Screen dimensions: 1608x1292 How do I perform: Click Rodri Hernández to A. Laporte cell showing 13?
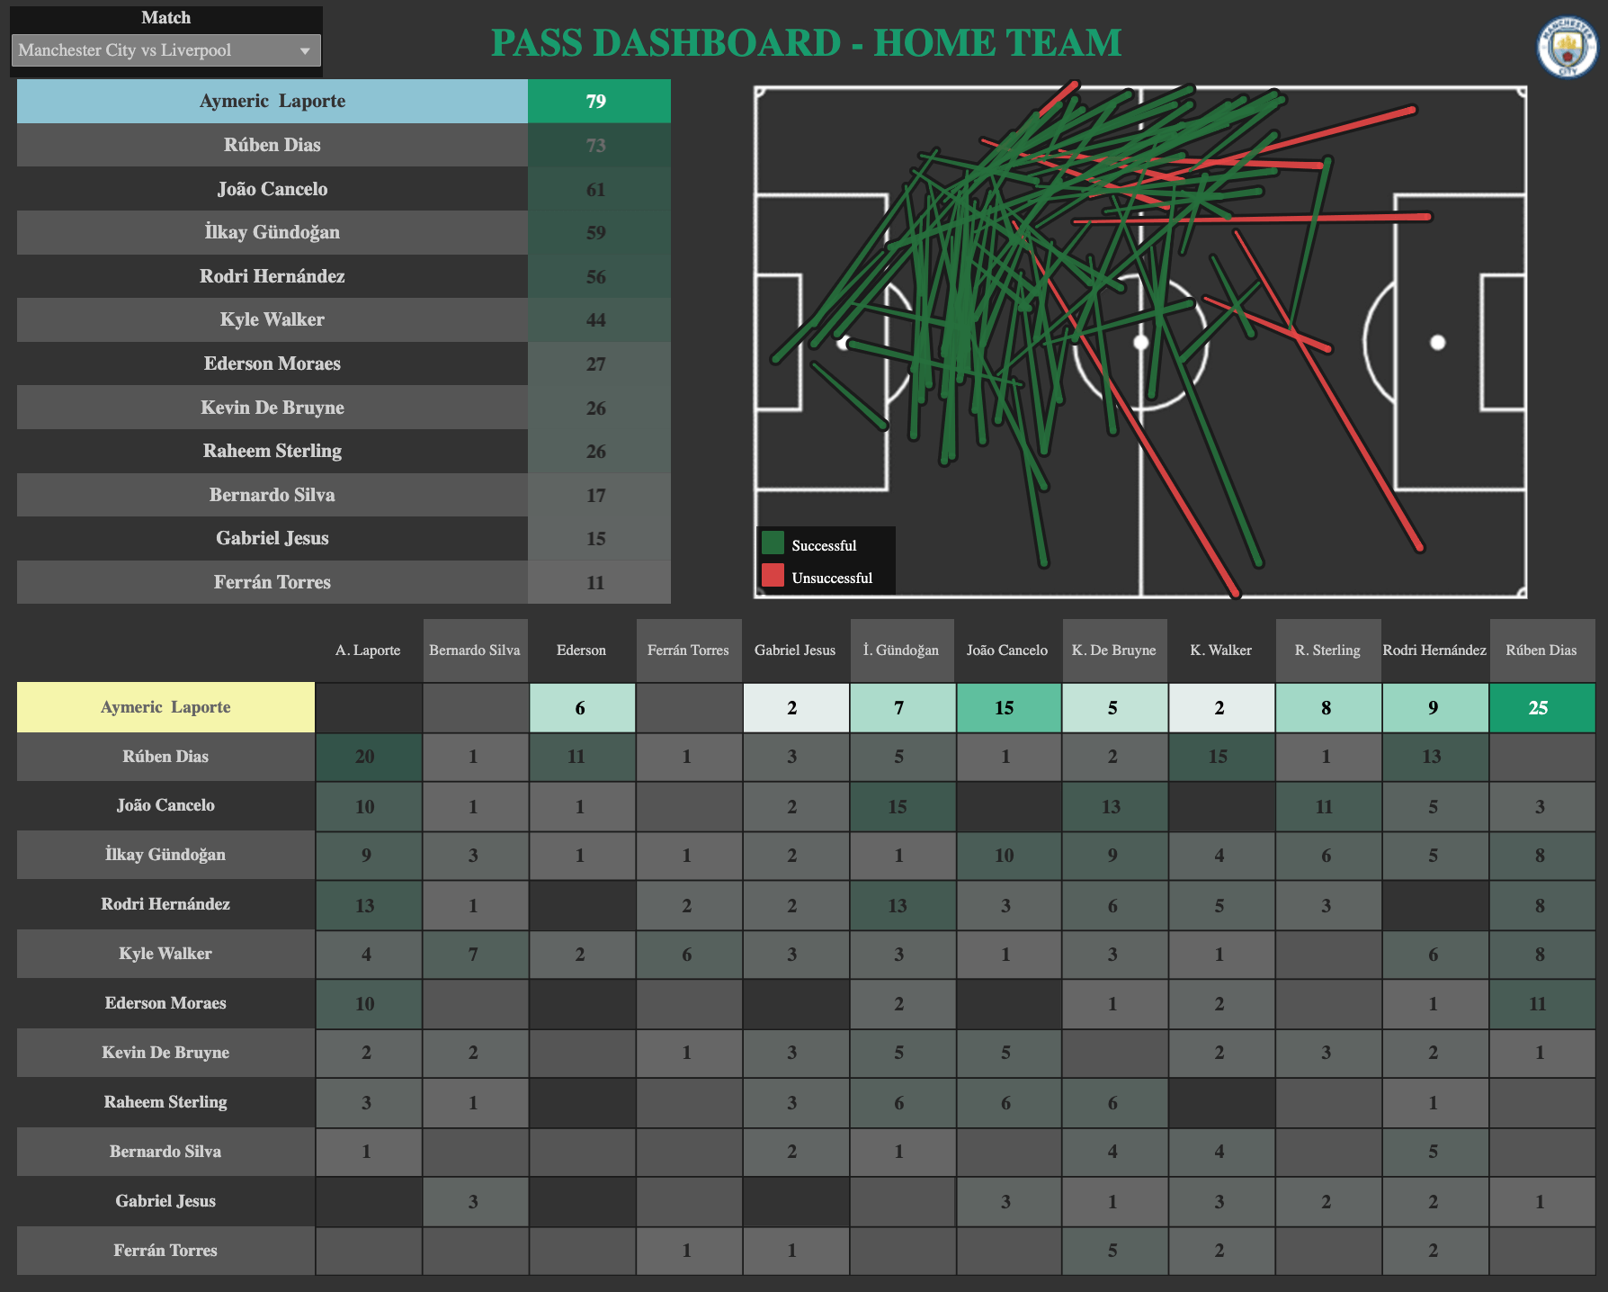tap(368, 905)
